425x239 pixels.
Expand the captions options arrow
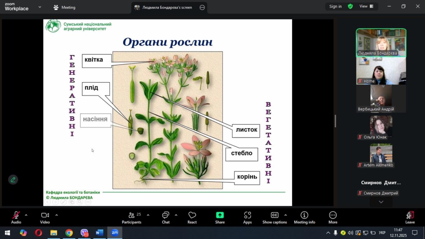tap(286, 215)
